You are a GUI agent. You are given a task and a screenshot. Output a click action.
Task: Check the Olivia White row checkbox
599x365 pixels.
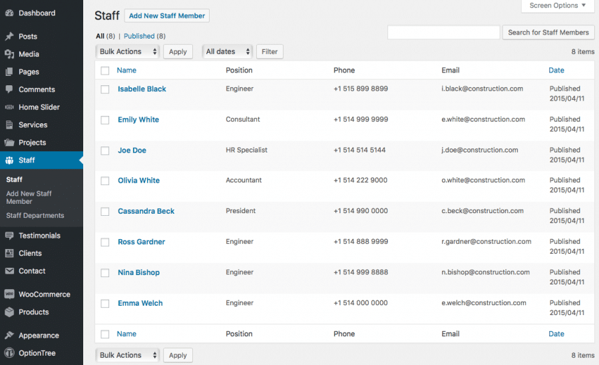105,181
